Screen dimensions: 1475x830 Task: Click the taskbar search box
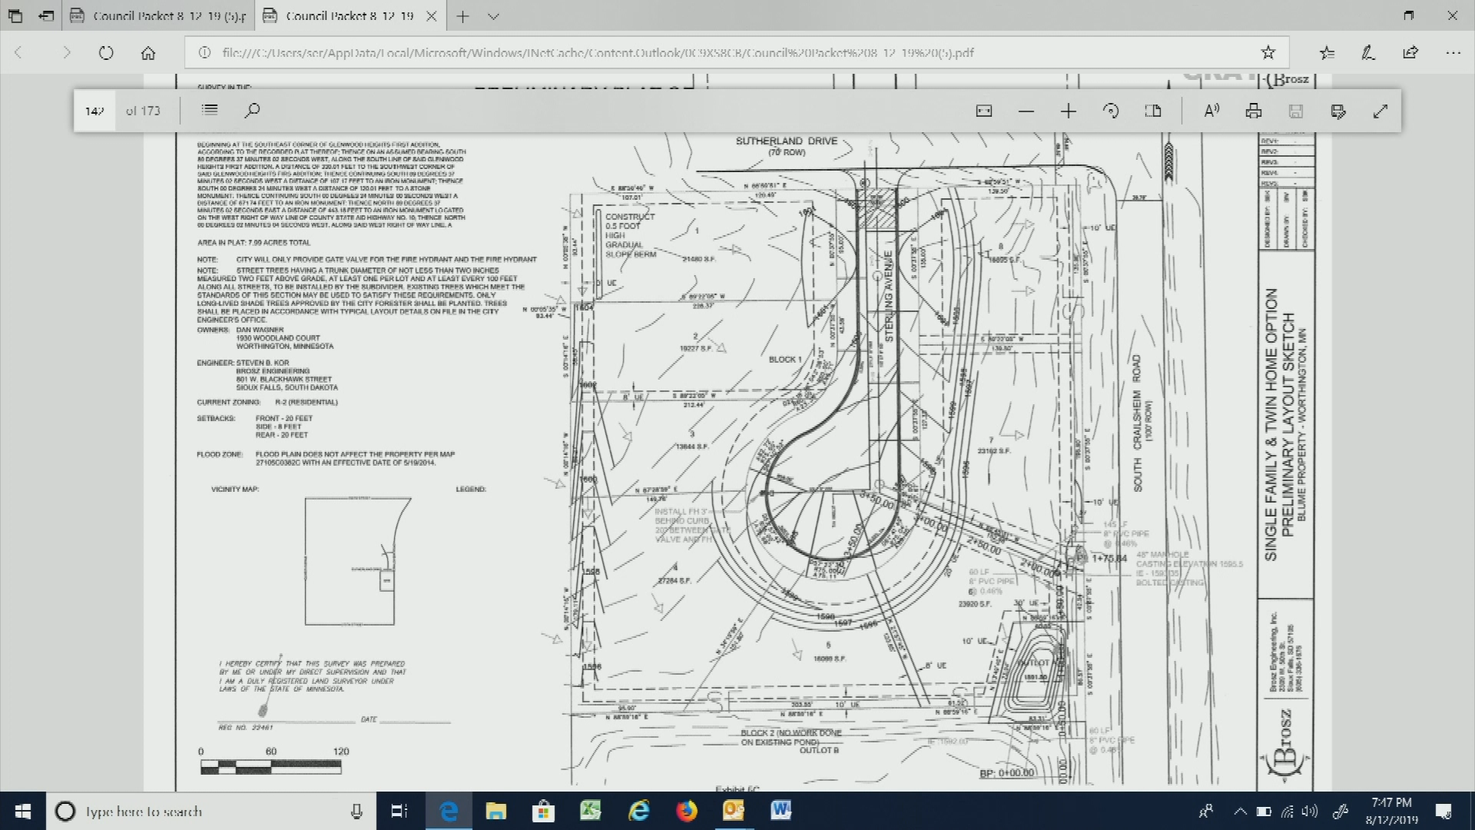click(211, 812)
